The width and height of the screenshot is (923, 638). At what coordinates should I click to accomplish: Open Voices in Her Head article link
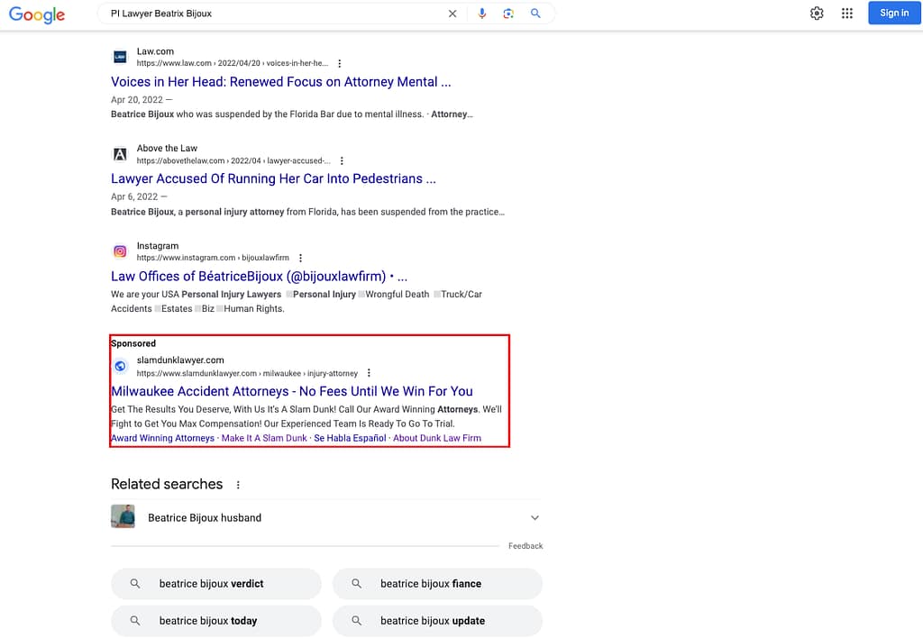pos(281,82)
